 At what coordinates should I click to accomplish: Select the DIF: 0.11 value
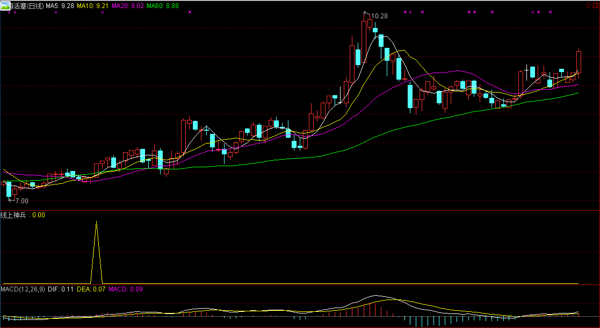click(61, 289)
